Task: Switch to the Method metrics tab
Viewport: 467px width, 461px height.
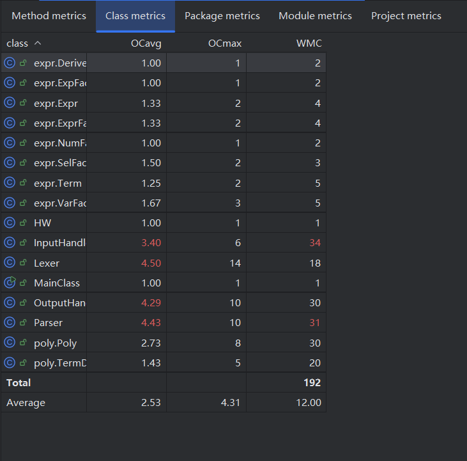Action: click(49, 16)
